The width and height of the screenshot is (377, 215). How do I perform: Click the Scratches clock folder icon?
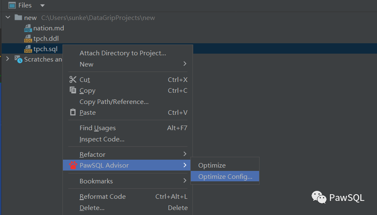pyautogui.click(x=18, y=59)
